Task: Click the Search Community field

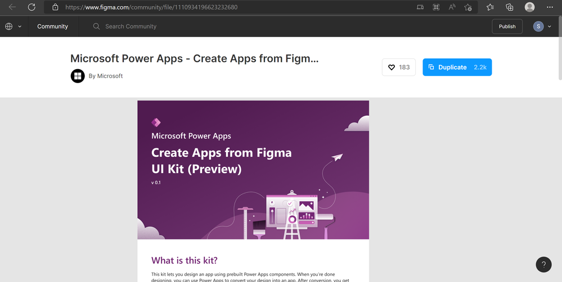Action: pyautogui.click(x=131, y=26)
